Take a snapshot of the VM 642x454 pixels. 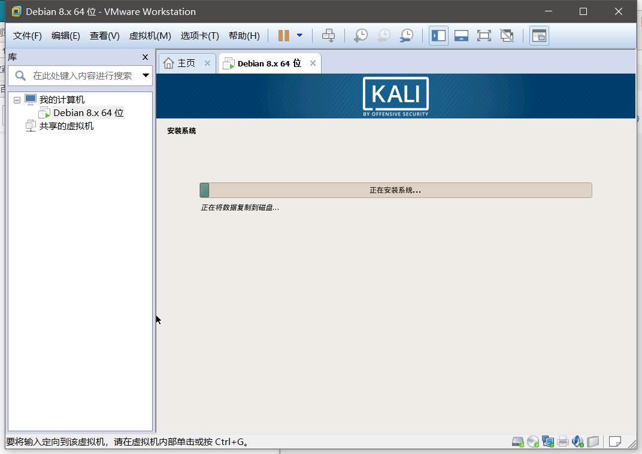(x=361, y=35)
